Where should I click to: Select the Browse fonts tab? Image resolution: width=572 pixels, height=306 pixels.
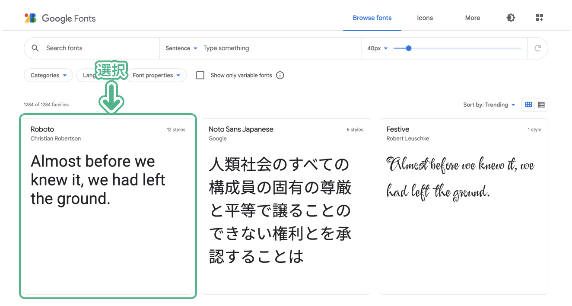point(372,18)
